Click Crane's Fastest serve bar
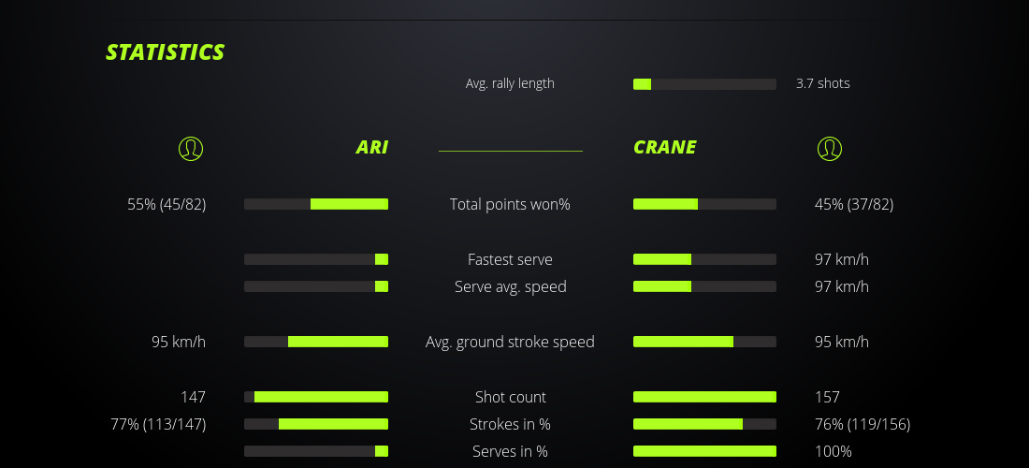1029x468 pixels. pyautogui.click(x=704, y=259)
